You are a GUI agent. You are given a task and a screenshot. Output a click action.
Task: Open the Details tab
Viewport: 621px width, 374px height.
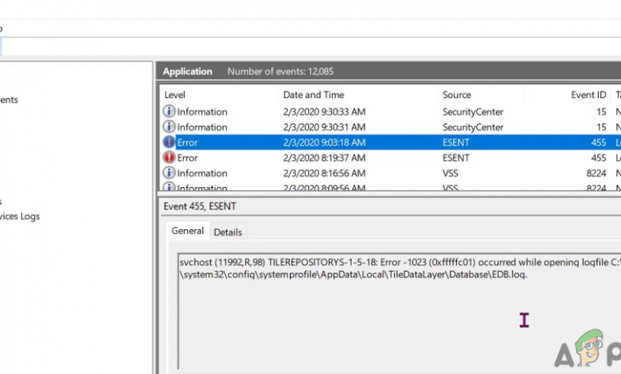(228, 232)
